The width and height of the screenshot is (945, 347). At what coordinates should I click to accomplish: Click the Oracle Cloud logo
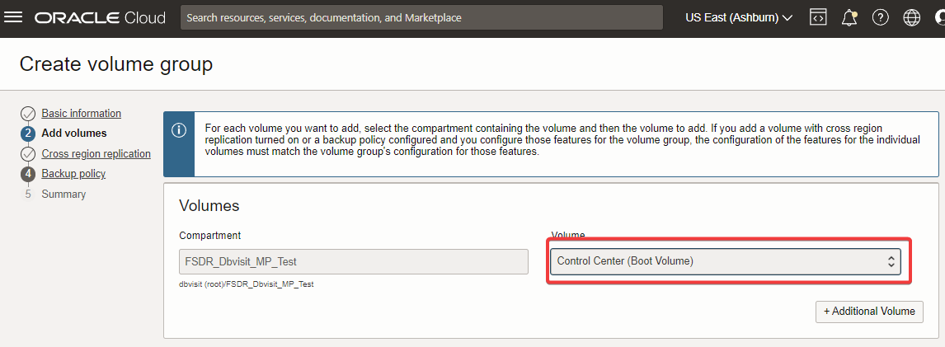tap(100, 17)
